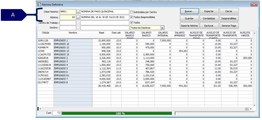Enable Subtotales por Centro checkbox
This screenshot has height=120, width=262.
pyautogui.click(x=132, y=12)
